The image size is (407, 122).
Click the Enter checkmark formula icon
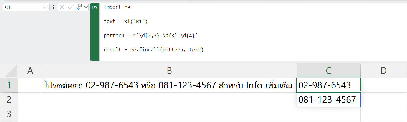click(x=70, y=7)
